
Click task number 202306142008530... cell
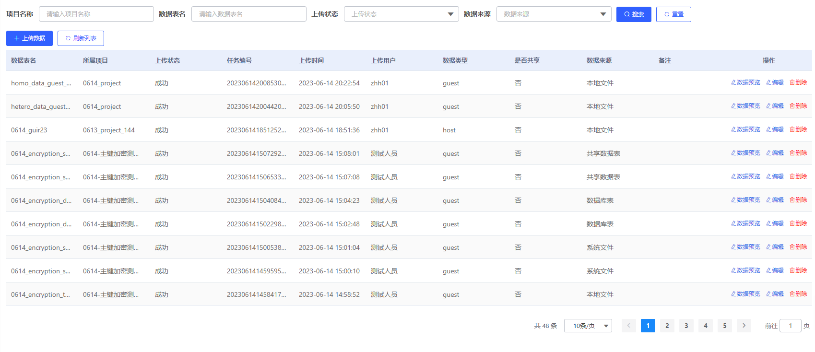[x=257, y=83]
